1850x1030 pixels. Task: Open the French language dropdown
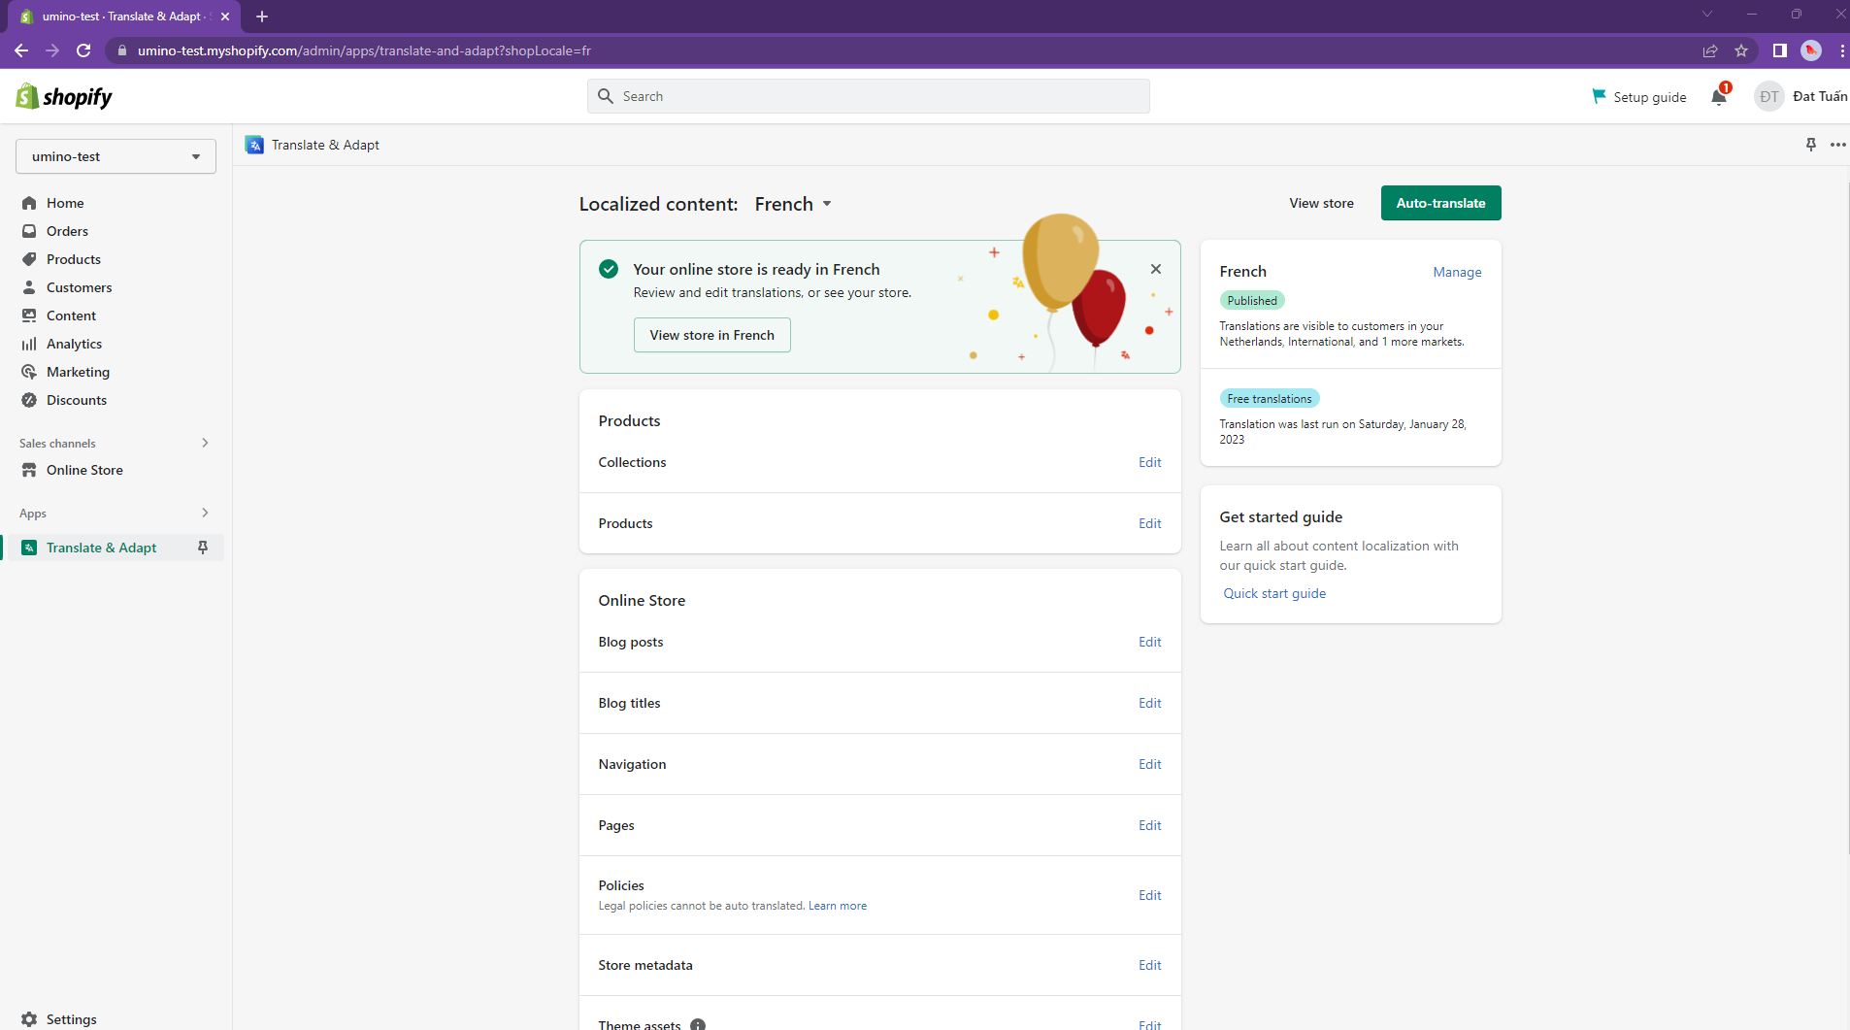click(x=793, y=204)
